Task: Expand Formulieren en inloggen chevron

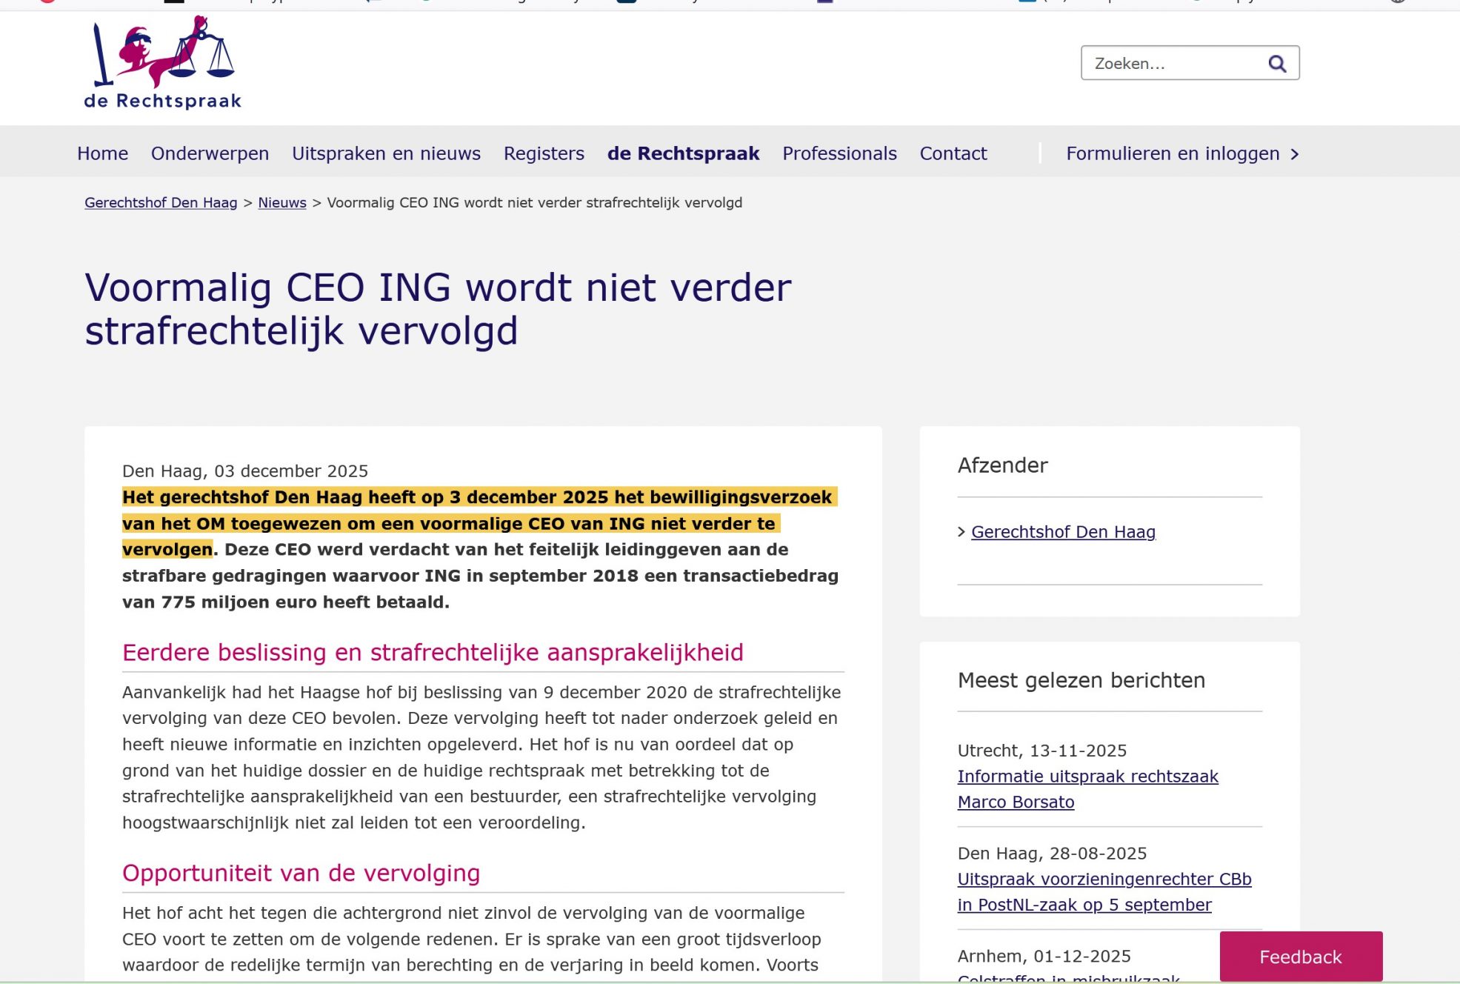Action: click(1295, 154)
